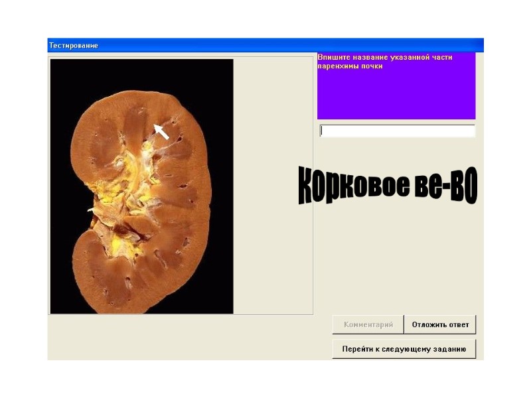Click the Отложить ответ button
This screenshot has height=398, width=531.
coord(440,324)
